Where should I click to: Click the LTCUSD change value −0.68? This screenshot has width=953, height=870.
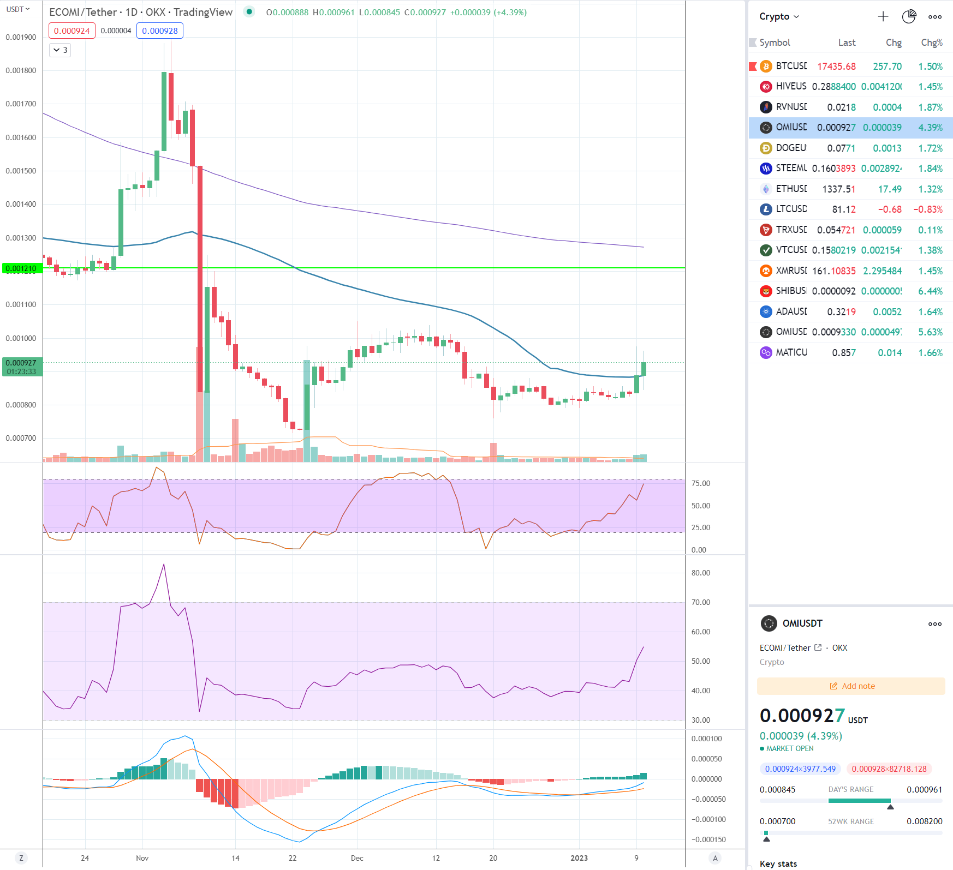(x=890, y=209)
